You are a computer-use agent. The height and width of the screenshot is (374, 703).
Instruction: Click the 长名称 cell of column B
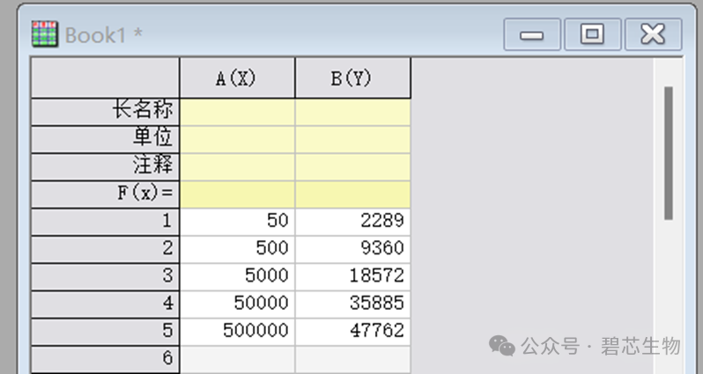pos(353,112)
